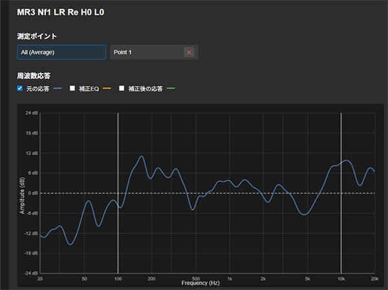Click the 測定ポイント section heading
This screenshot has height=290, width=388.
point(38,36)
